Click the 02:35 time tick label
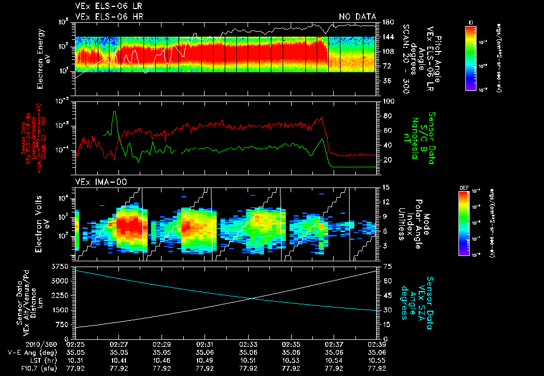The width and height of the screenshot is (544, 376). [x=291, y=345]
